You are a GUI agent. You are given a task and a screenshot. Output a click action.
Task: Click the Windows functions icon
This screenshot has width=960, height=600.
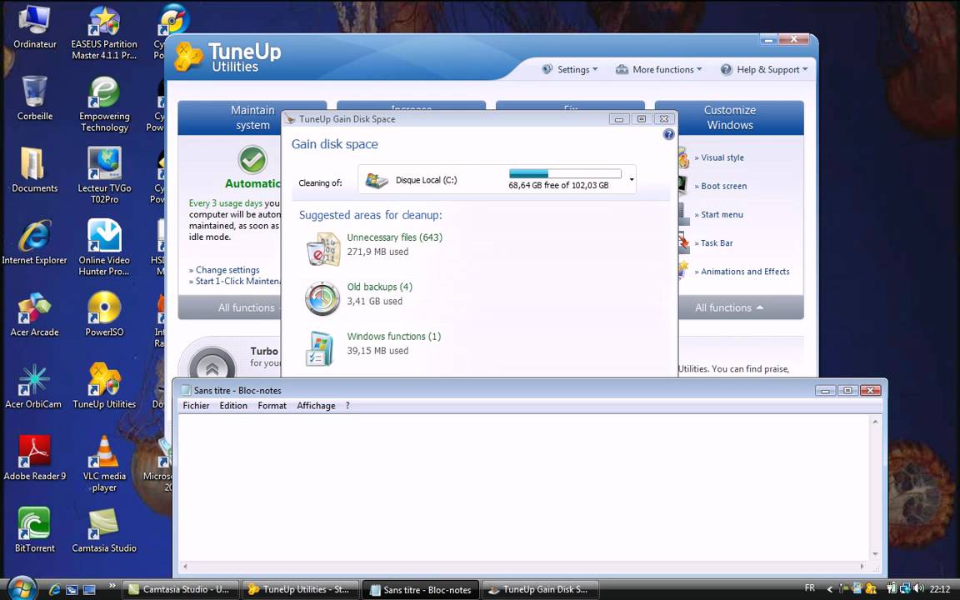[x=322, y=348]
